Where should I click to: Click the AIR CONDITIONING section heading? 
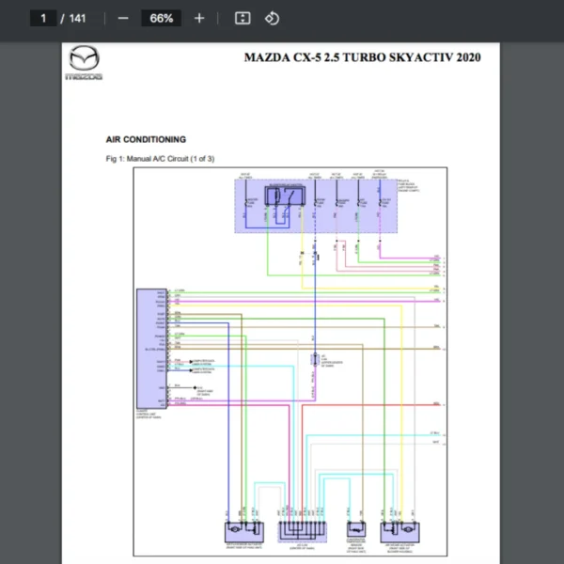pyautogui.click(x=146, y=139)
